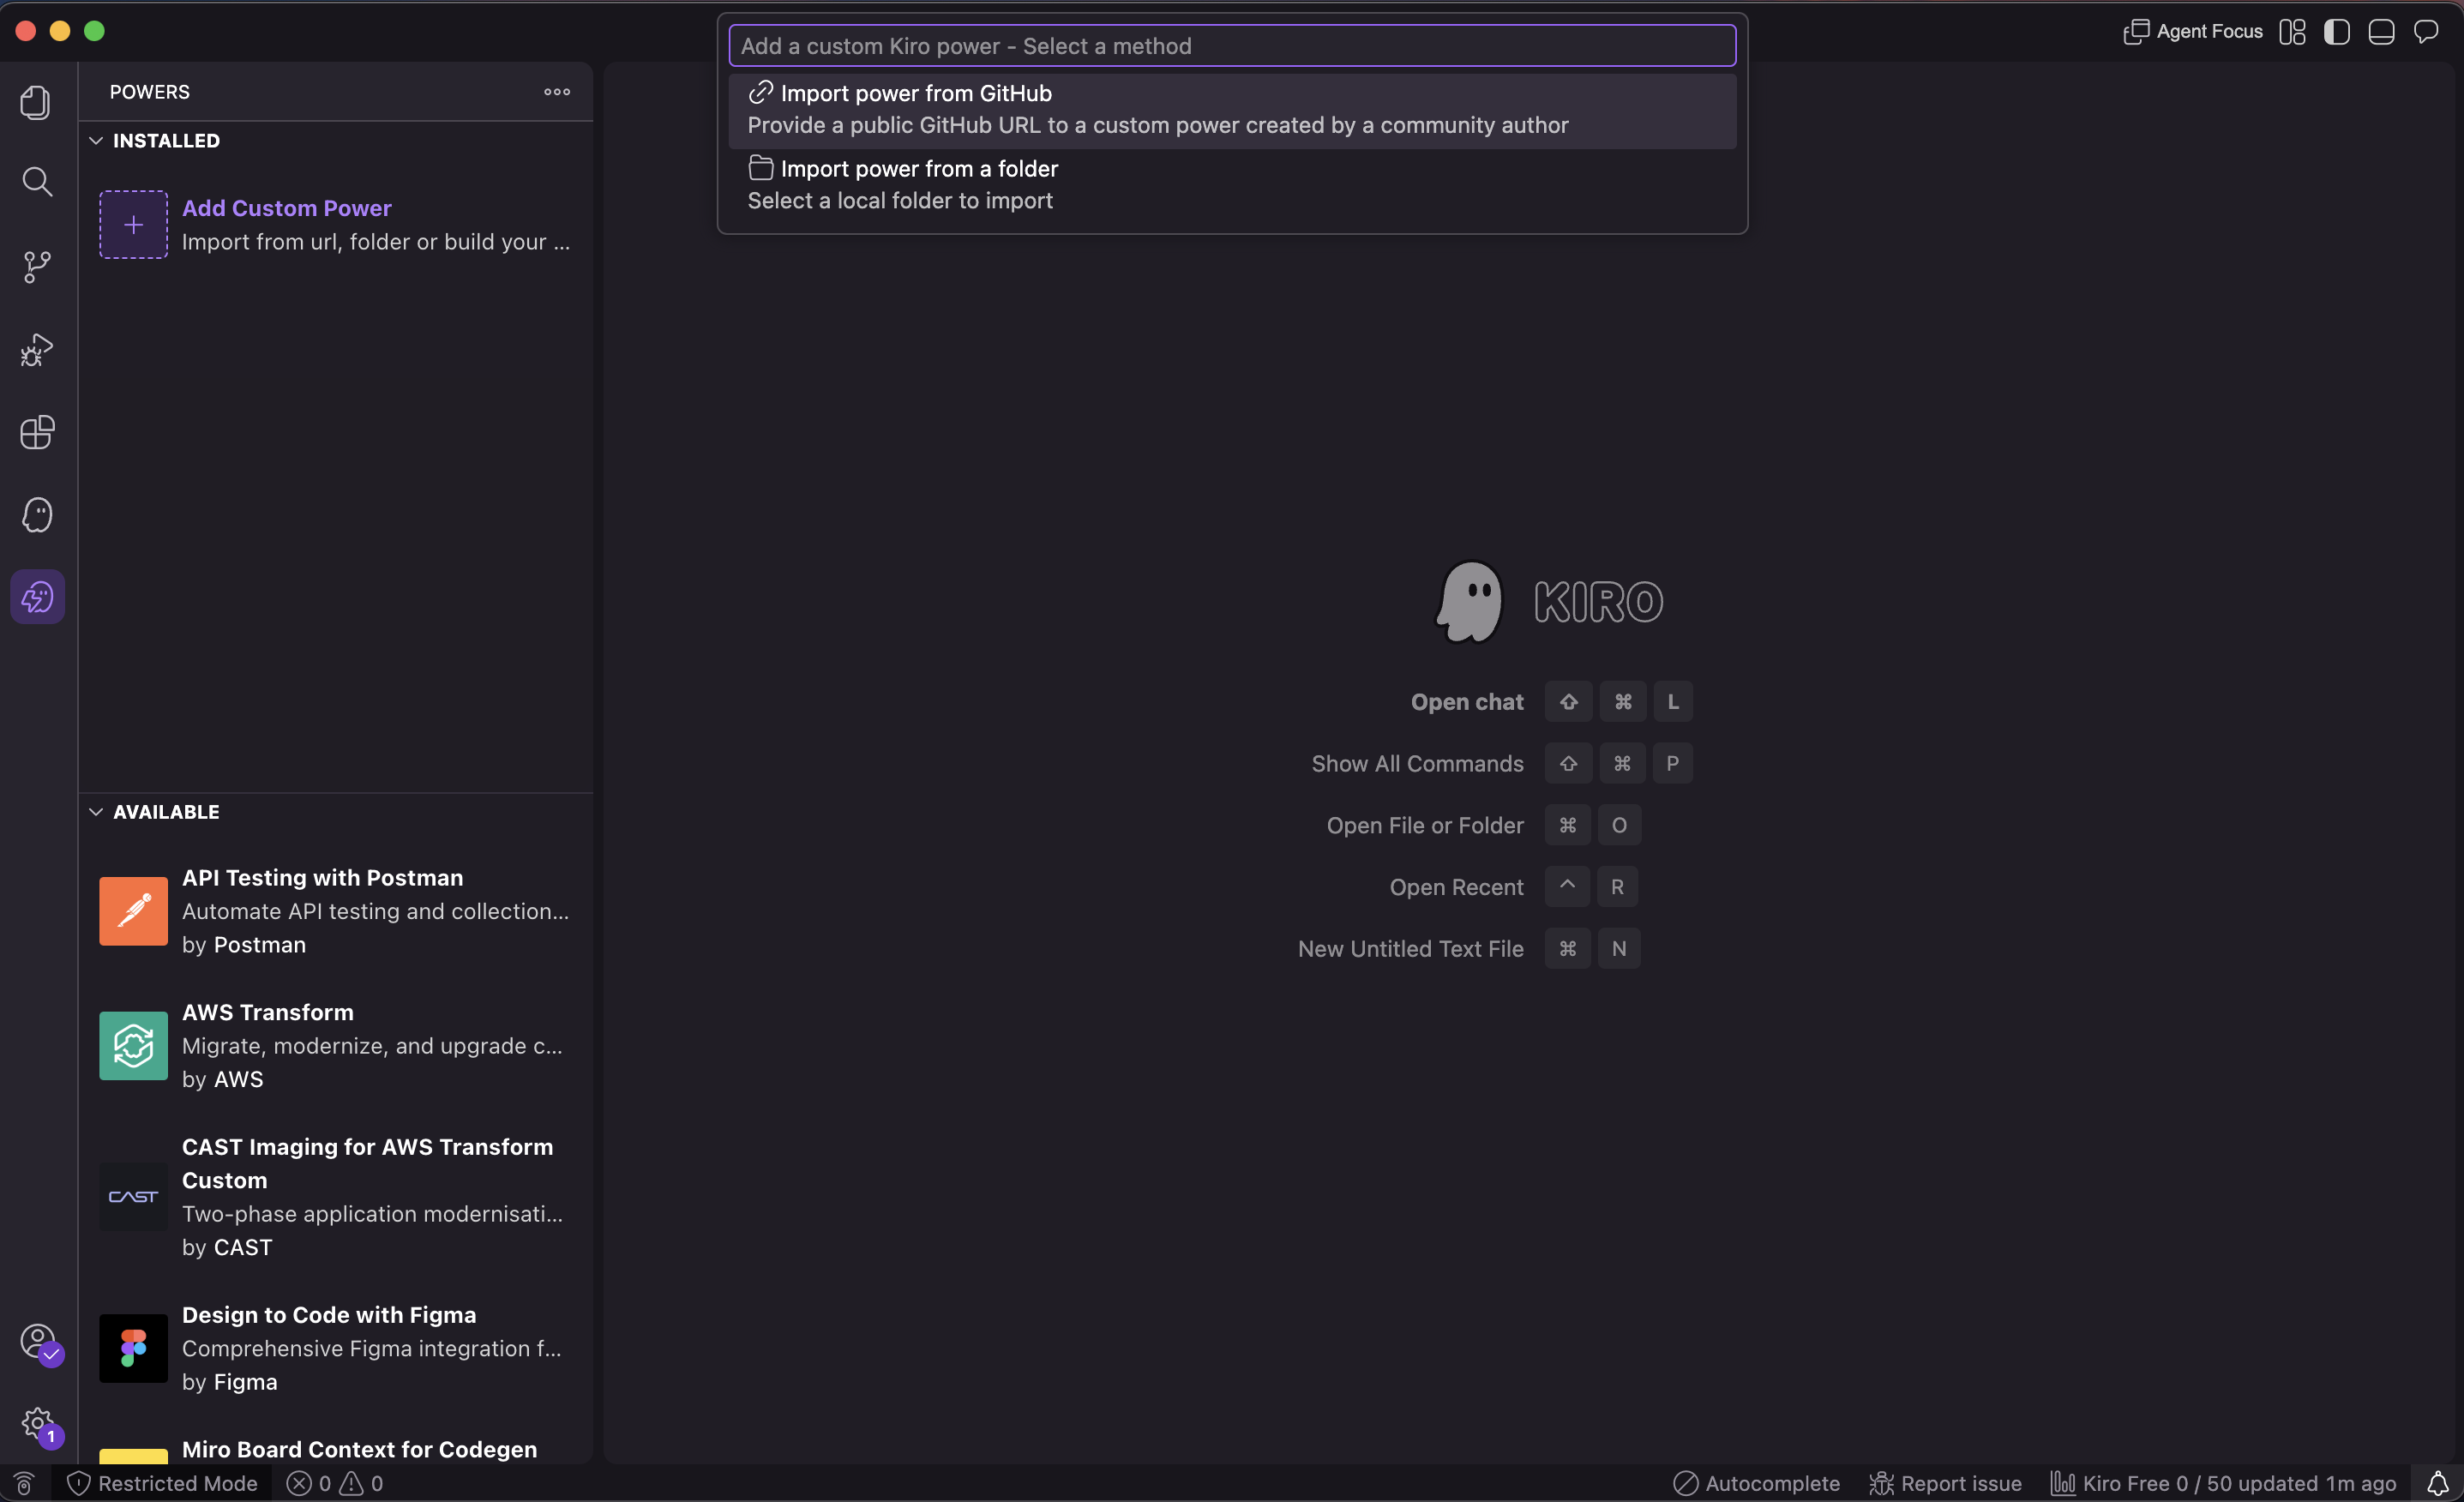
Task: Click the customize layout icon
Action: coord(2293,32)
